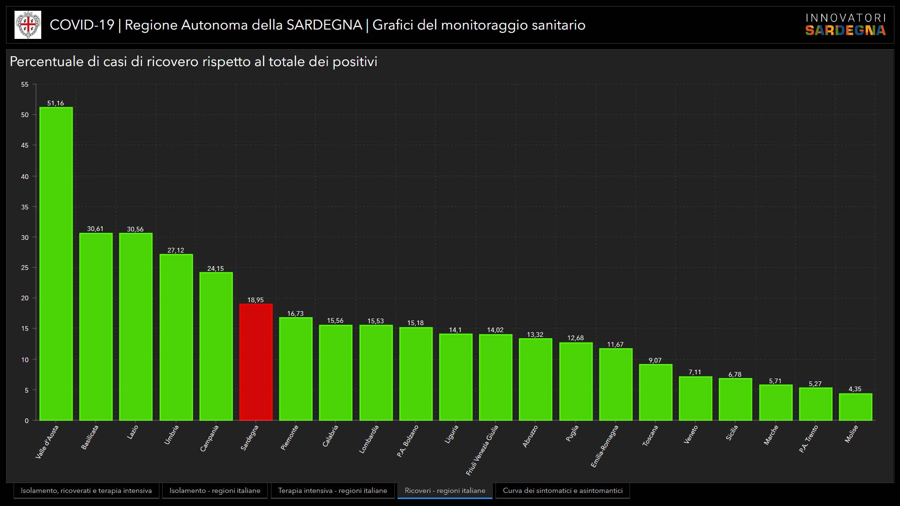900x506 pixels.
Task: Open Curva dei sintomatici e asintomantici tab
Action: coord(562,491)
